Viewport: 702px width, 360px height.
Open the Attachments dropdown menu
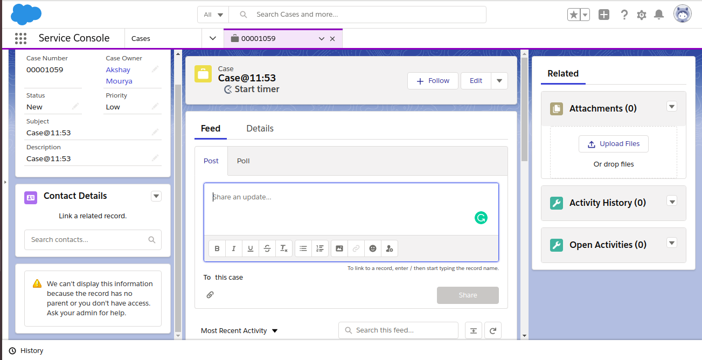pos(672,106)
